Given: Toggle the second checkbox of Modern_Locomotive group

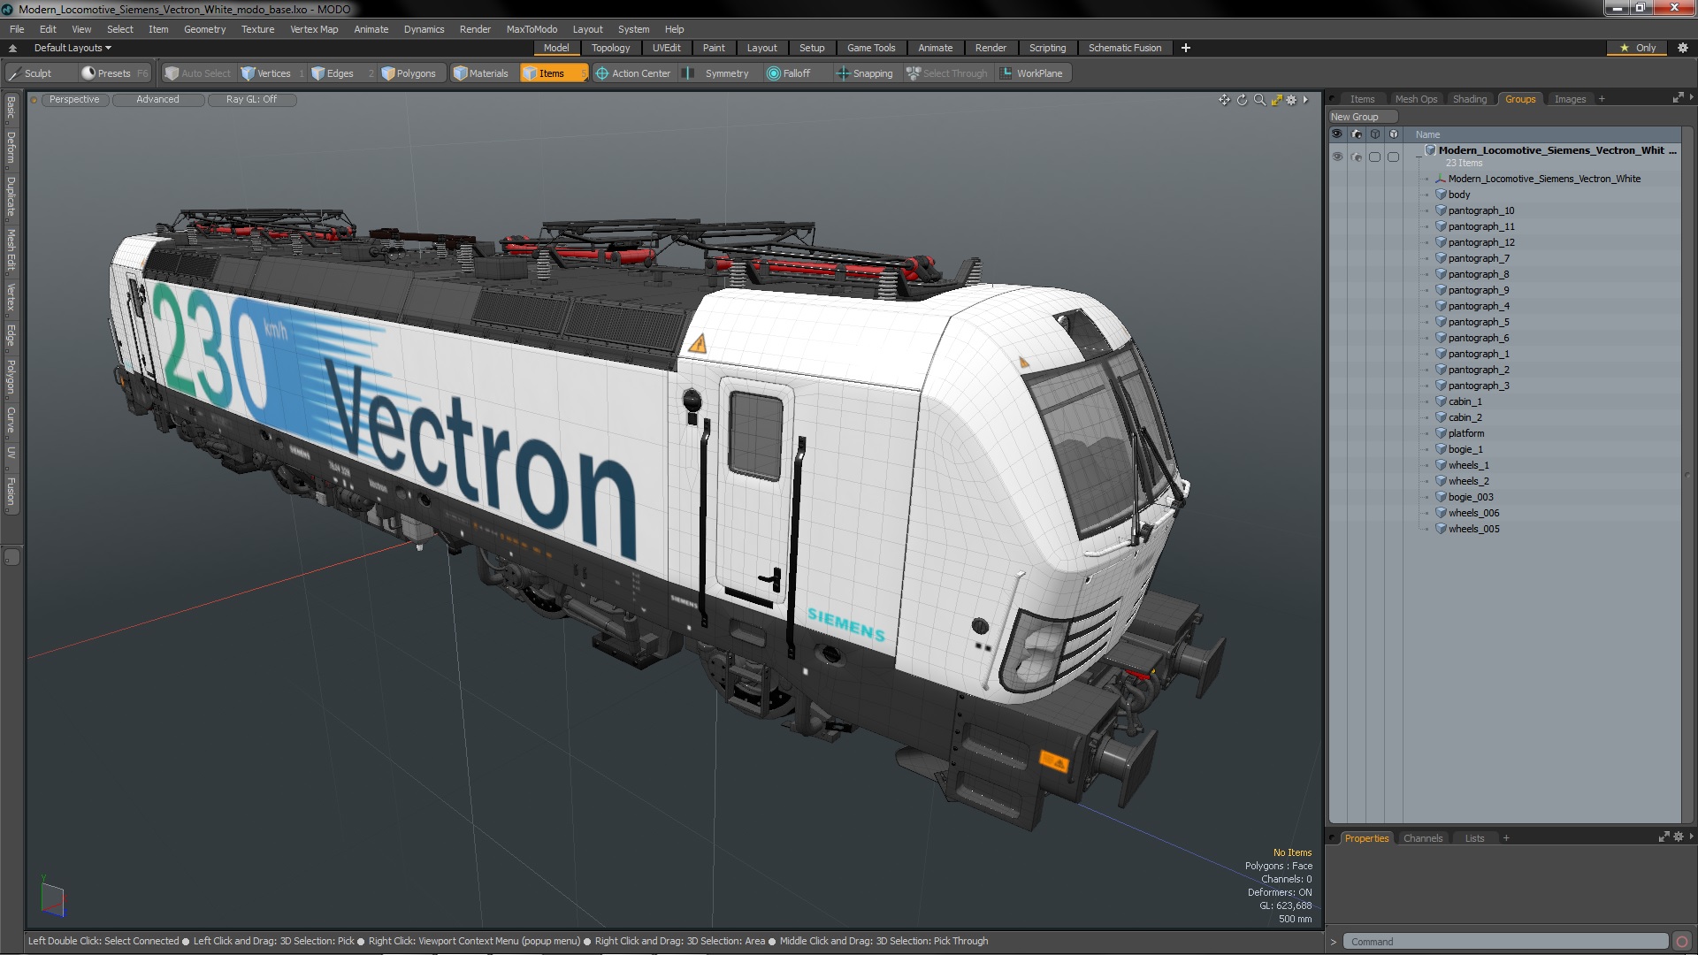Looking at the screenshot, I should (1394, 157).
